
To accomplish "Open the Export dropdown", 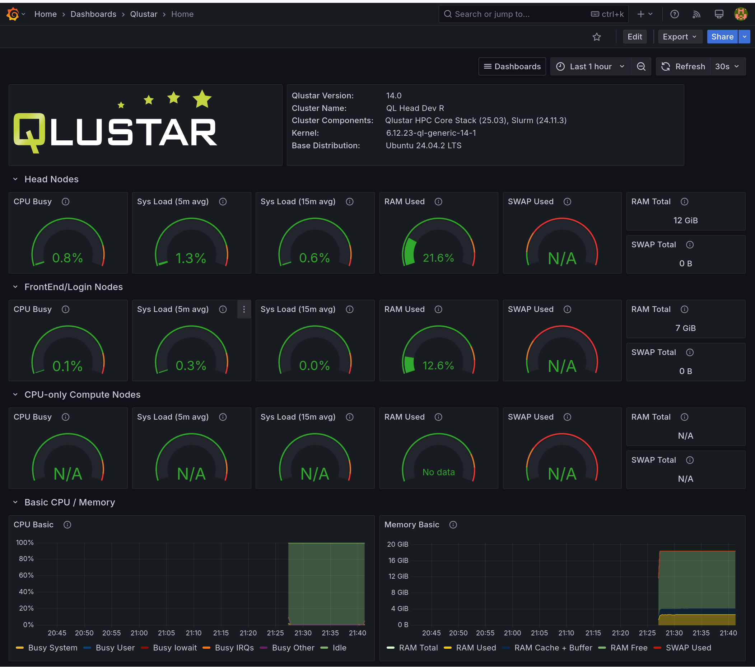I will [680, 37].
